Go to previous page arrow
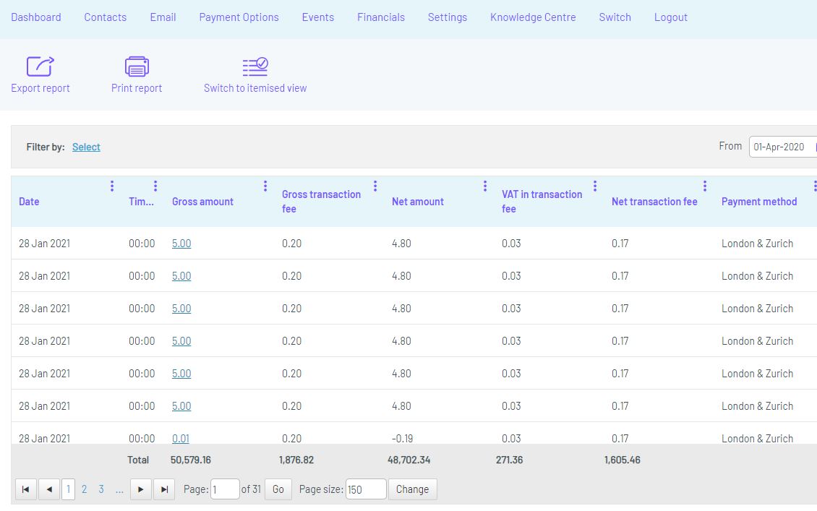 pos(49,489)
